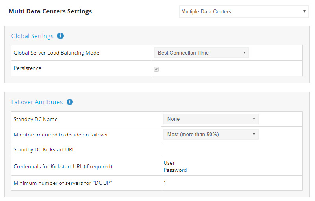
Task: Open the Standby DC Name dropdown
Action: tap(211, 119)
